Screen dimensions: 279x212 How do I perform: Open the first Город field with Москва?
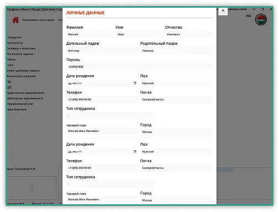(176, 132)
